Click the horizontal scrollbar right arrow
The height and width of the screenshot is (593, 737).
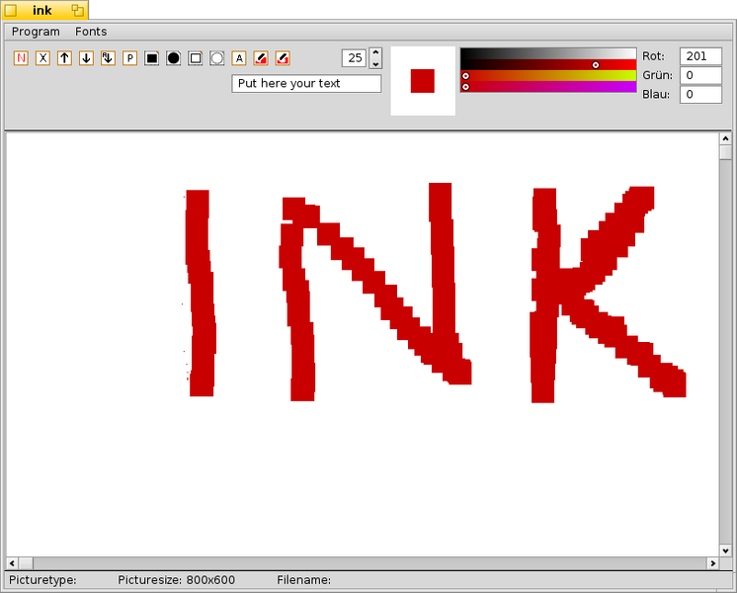point(713,563)
